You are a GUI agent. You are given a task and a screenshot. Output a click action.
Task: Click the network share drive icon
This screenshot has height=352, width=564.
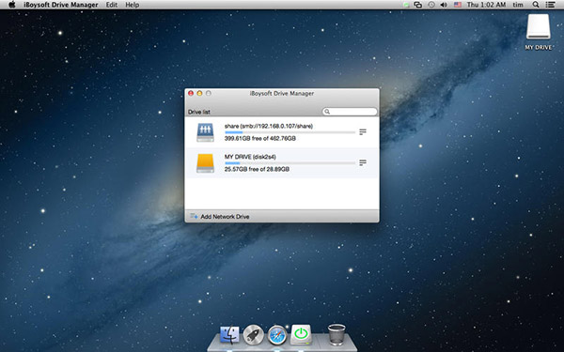click(x=205, y=132)
